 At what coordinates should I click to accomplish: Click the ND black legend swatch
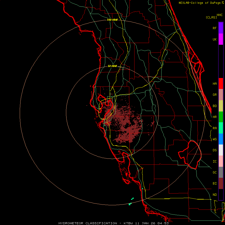click(221, 194)
